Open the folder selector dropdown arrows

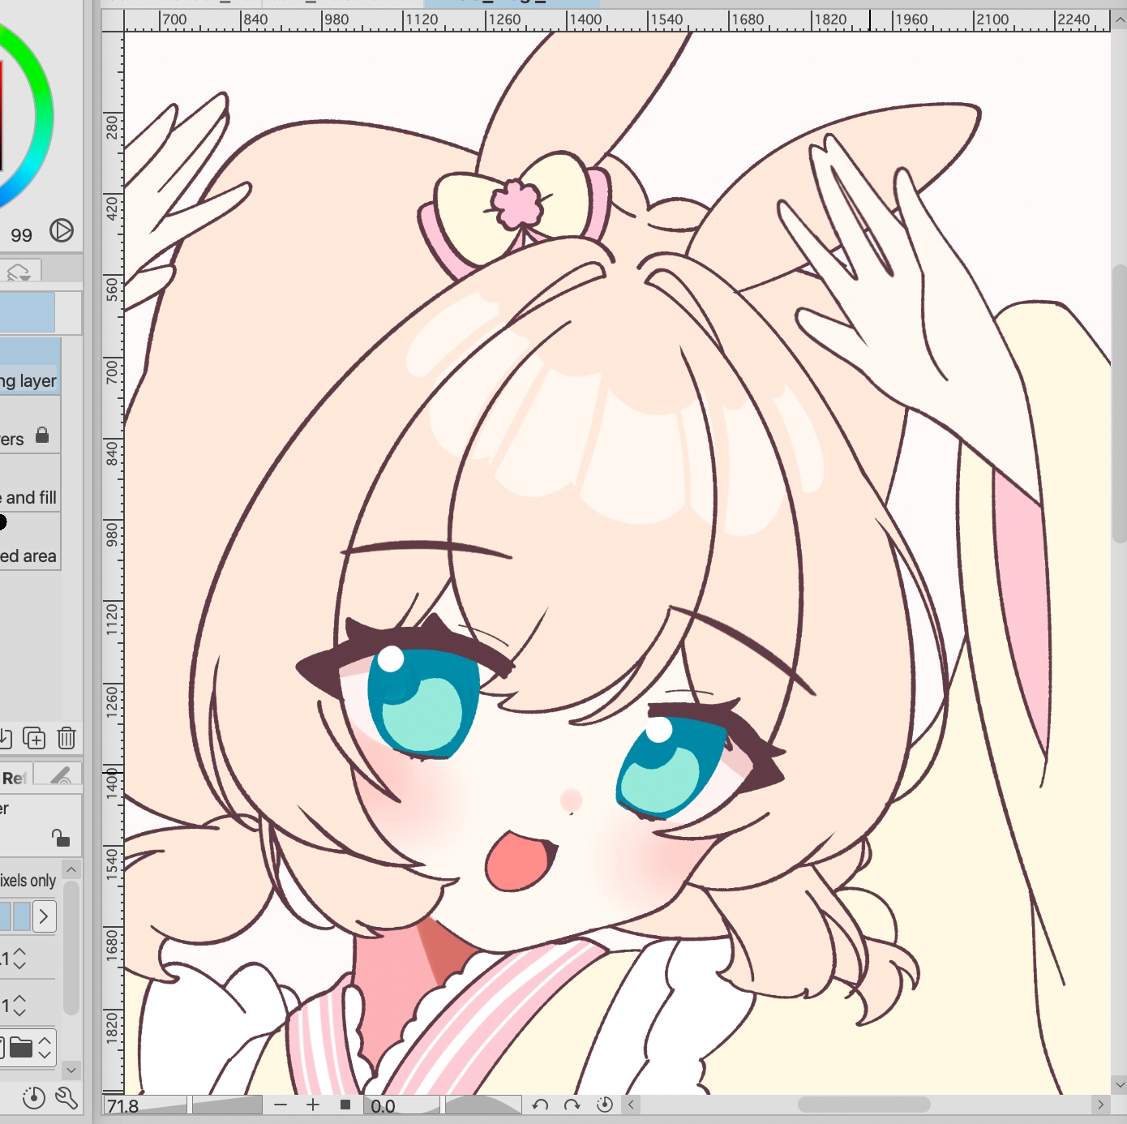click(x=45, y=1046)
